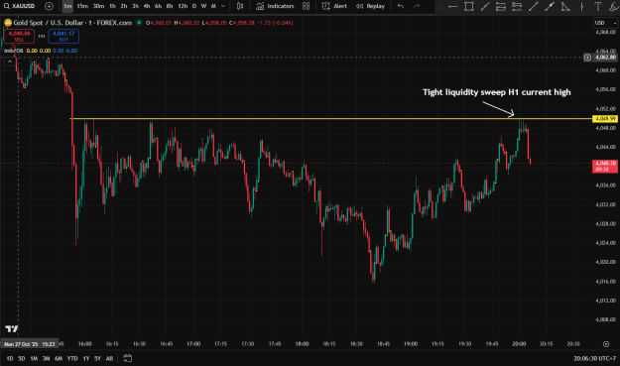Click the blue BUY price button
The height and width of the screenshot is (366, 620).
pyautogui.click(x=63, y=37)
